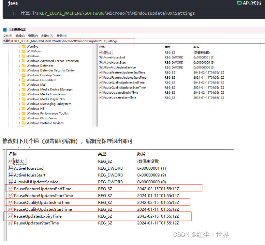Screen dimensions: 265x245
Task: Click the Windows Photo Viewer folder icon
Action: (x=24, y=118)
